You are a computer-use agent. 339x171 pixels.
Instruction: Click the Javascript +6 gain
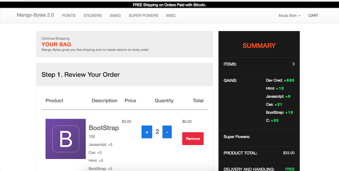coord(278,97)
